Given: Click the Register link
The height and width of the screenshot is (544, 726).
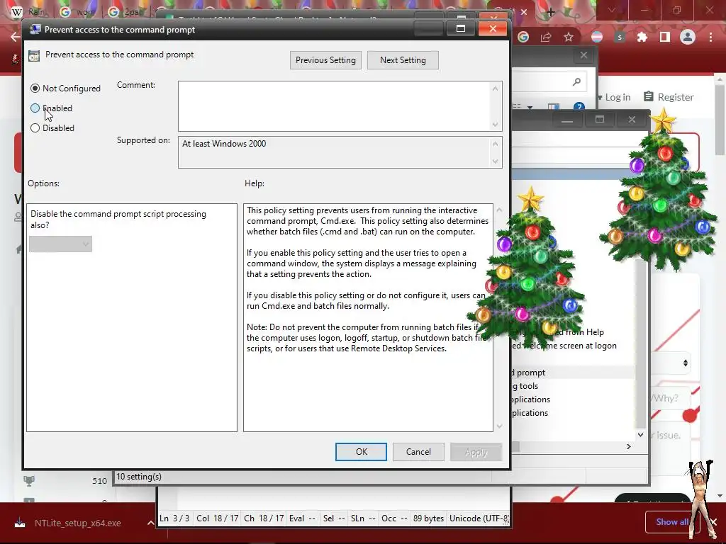Looking at the screenshot, I should tap(676, 97).
